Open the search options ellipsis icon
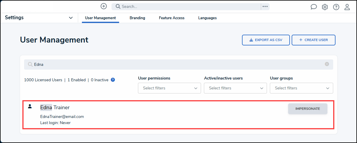The height and width of the screenshot is (143, 357). [x=265, y=6]
